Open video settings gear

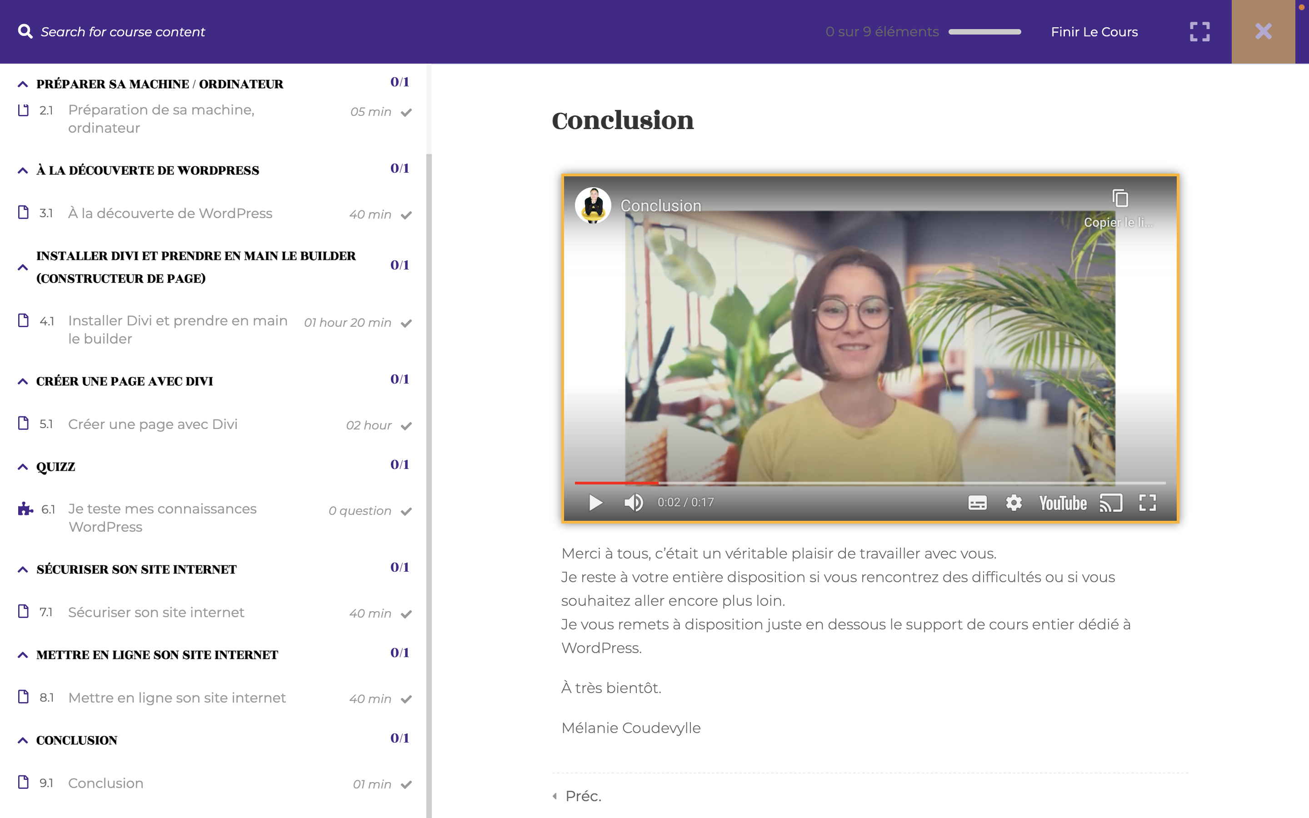coord(1014,503)
